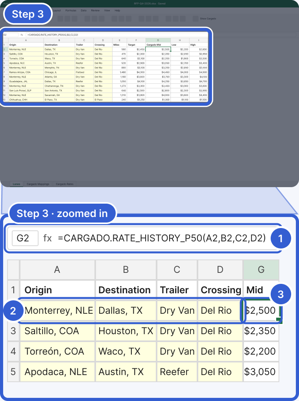Screen dimensions: 299x401
Task: Select the $2,350 cell in zoomed-in view
Action: (x=261, y=331)
